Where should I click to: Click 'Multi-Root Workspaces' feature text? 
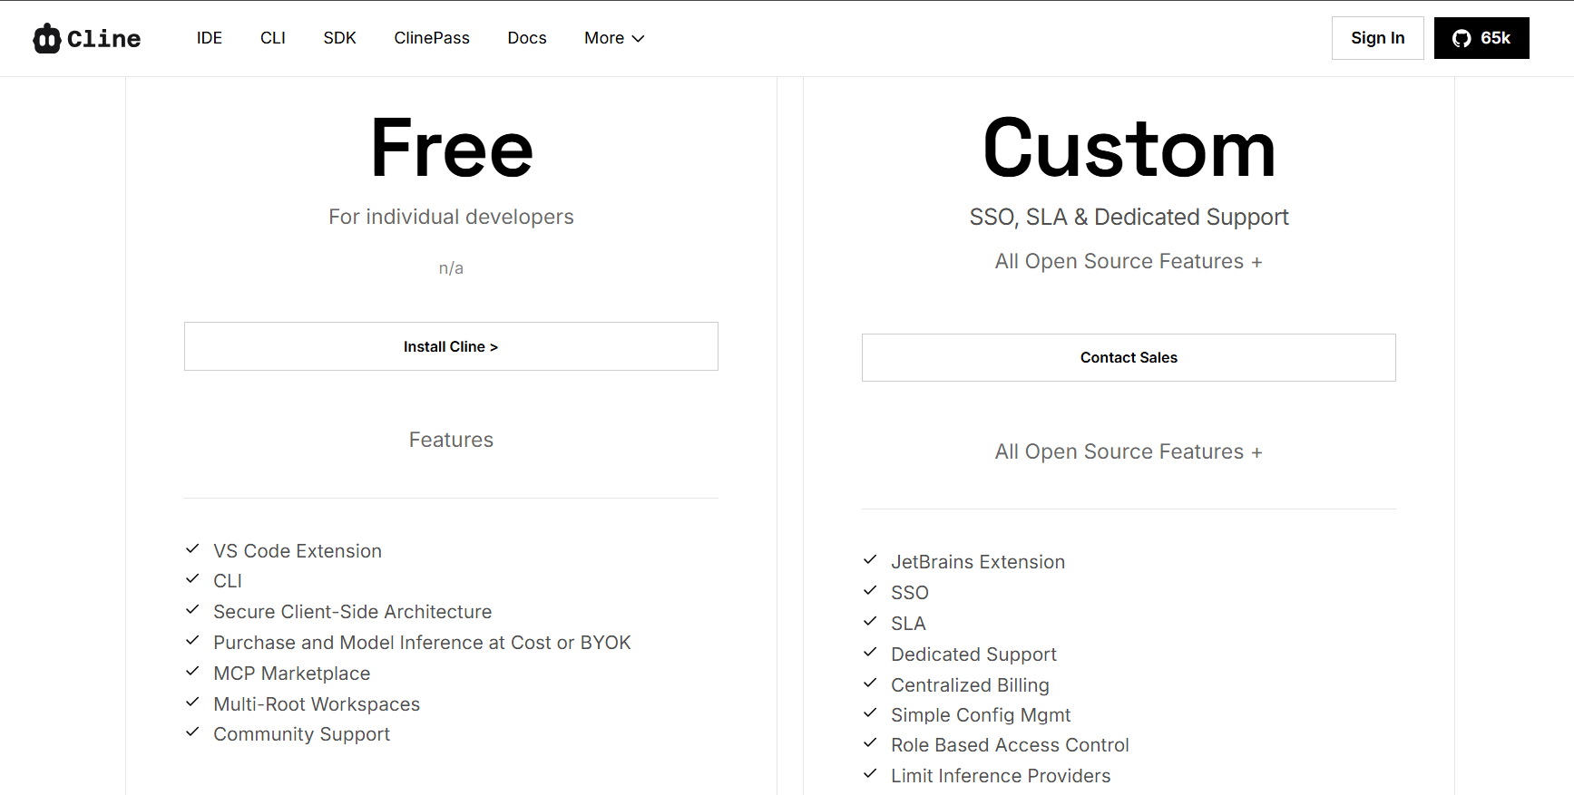click(317, 704)
